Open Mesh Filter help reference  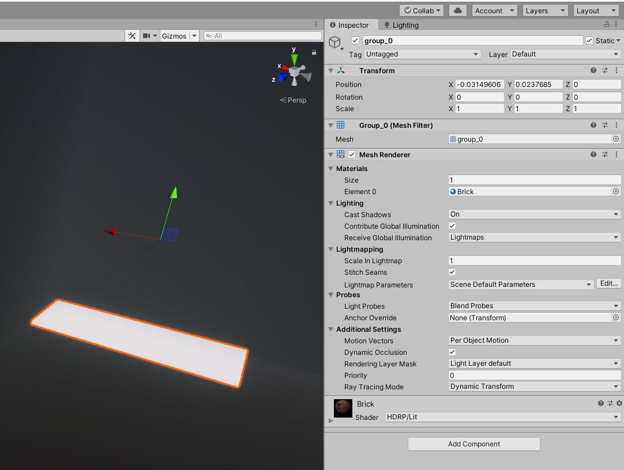pyautogui.click(x=593, y=125)
